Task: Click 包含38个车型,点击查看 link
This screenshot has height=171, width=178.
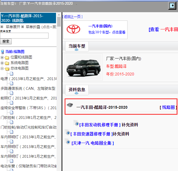Action: 107,32
